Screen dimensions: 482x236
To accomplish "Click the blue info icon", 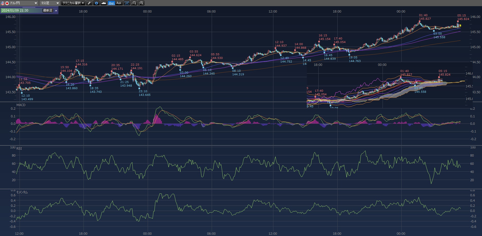I will pos(96,3).
